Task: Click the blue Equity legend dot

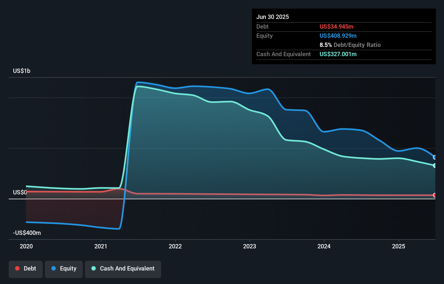Action: (54, 268)
